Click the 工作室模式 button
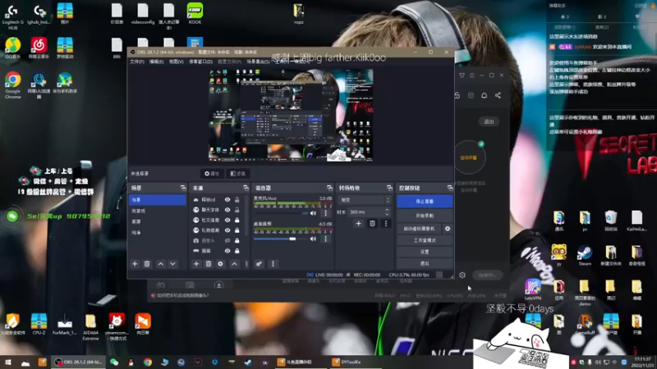The image size is (657, 369). [x=425, y=240]
